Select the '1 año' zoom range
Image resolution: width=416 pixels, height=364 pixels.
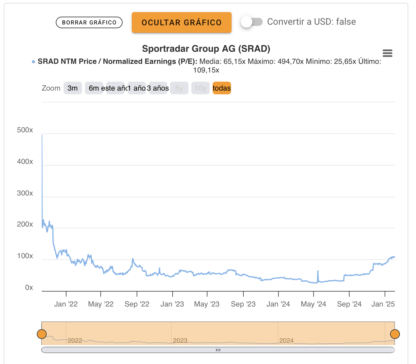[x=137, y=88]
